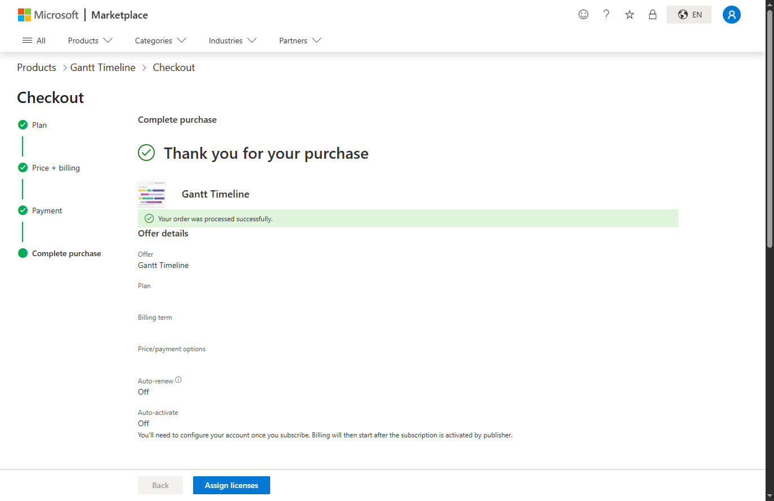Click the Auto-renew info icon

click(x=178, y=380)
